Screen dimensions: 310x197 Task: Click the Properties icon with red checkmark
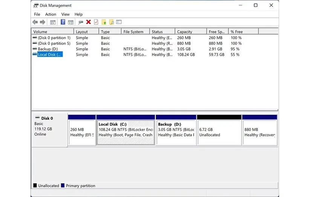96,22
